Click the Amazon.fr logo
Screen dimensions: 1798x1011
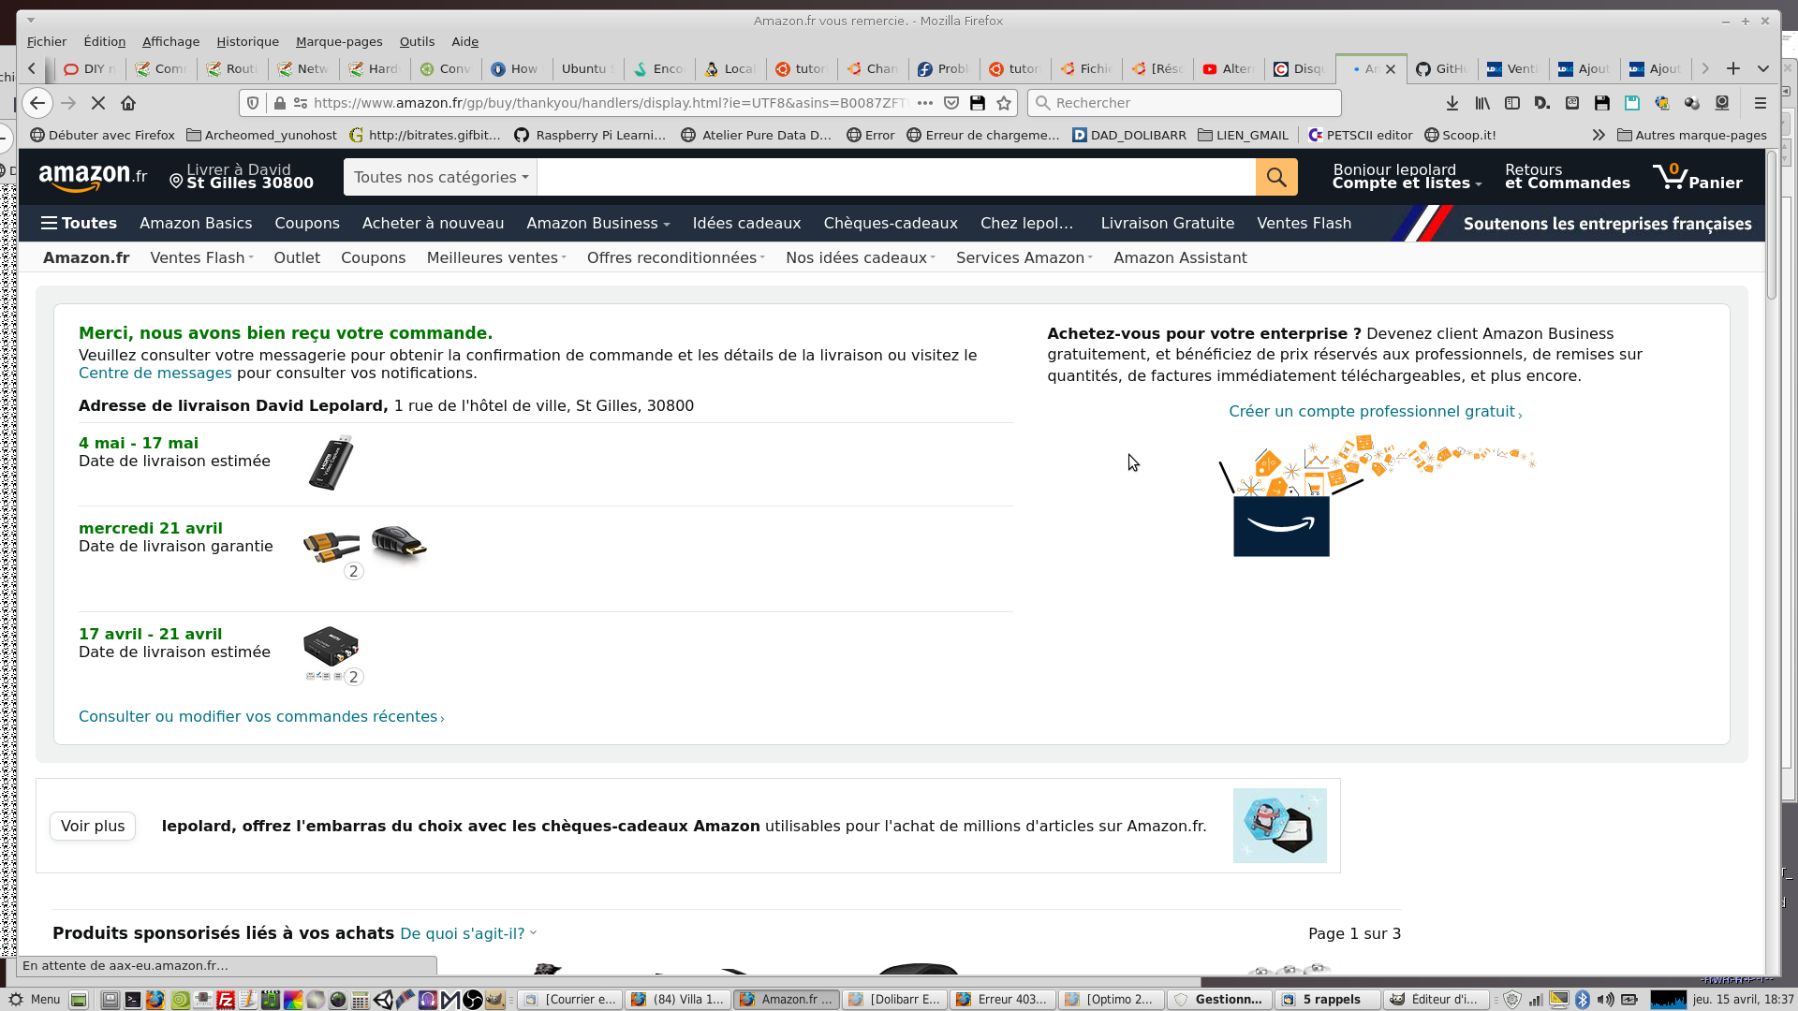93,177
